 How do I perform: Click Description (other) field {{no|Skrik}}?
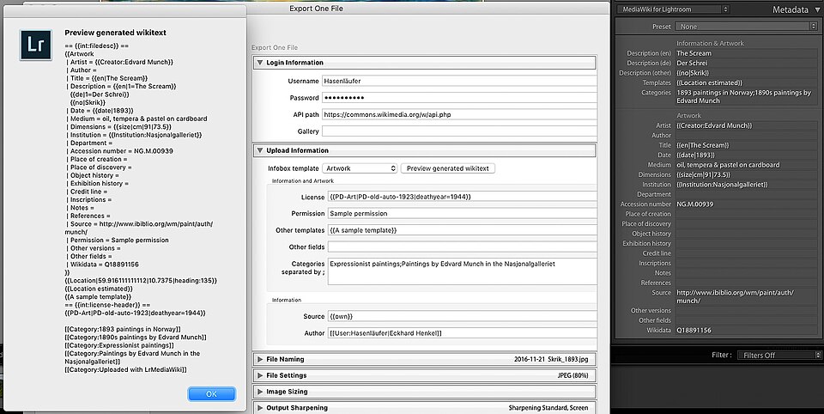pyautogui.click(x=747, y=73)
